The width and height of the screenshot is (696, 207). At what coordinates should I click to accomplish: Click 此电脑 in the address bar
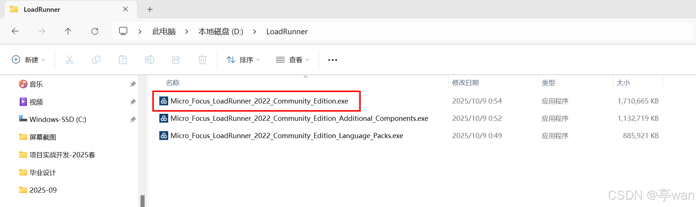click(164, 32)
